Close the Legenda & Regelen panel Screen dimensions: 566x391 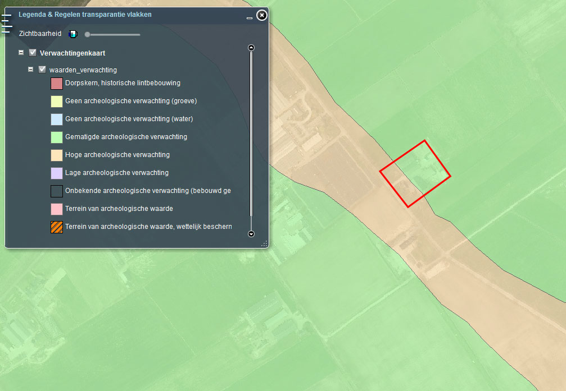261,15
